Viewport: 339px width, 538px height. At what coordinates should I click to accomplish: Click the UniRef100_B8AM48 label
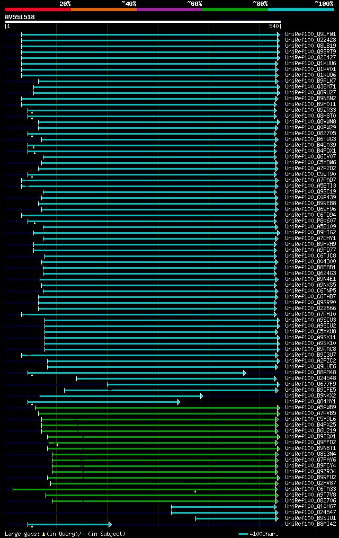pyautogui.click(x=310, y=373)
